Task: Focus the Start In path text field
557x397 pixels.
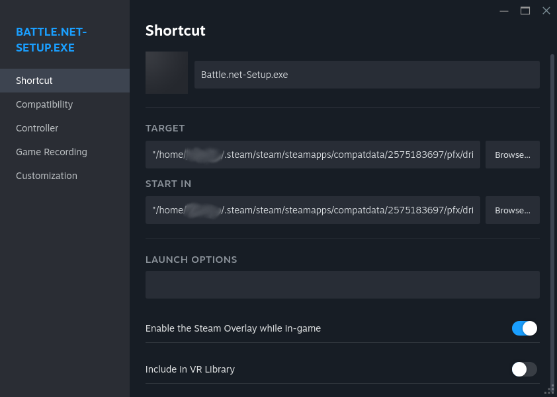Action: pos(312,210)
